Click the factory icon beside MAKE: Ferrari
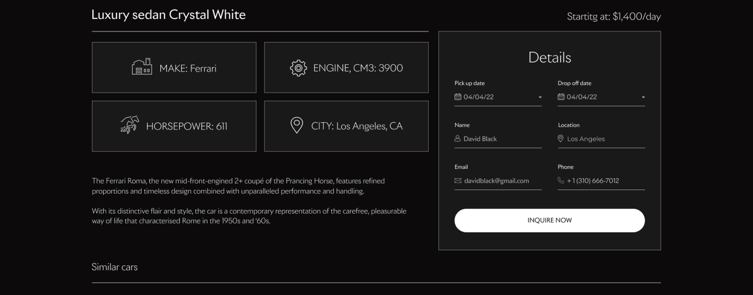 click(x=142, y=67)
